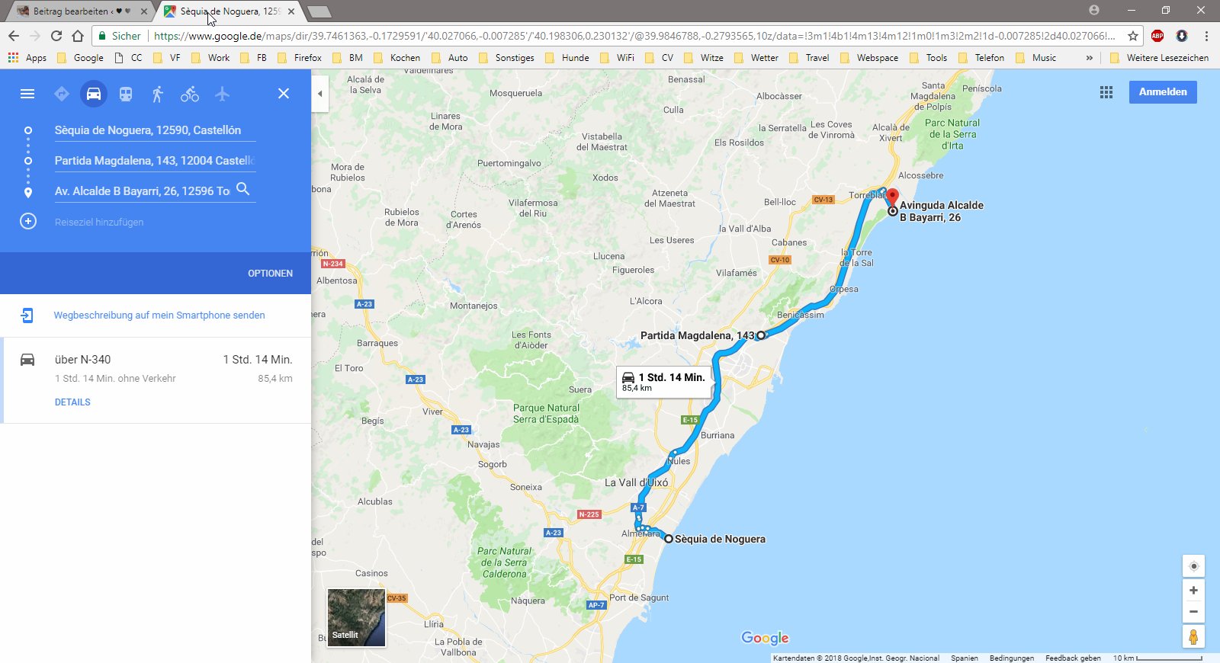Click Spanien link in map footer
This screenshot has width=1220, height=663.
[965, 658]
